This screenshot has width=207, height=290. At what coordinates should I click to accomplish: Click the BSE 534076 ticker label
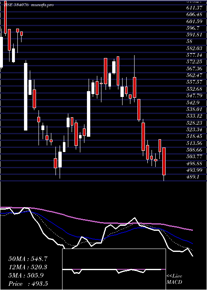click(x=16, y=5)
